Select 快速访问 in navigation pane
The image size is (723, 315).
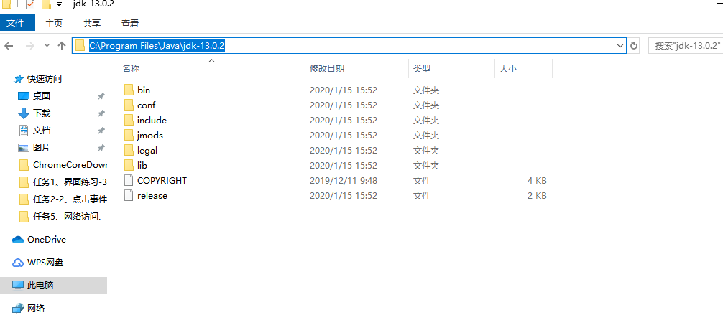pos(45,79)
